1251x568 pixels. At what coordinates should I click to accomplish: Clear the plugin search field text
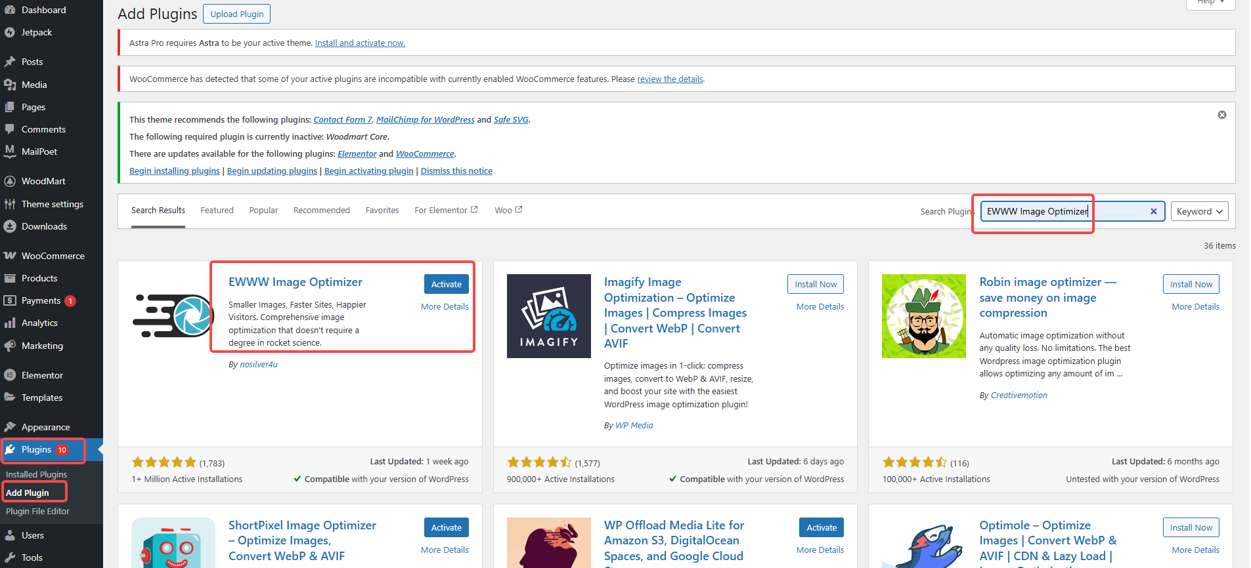tap(1153, 211)
